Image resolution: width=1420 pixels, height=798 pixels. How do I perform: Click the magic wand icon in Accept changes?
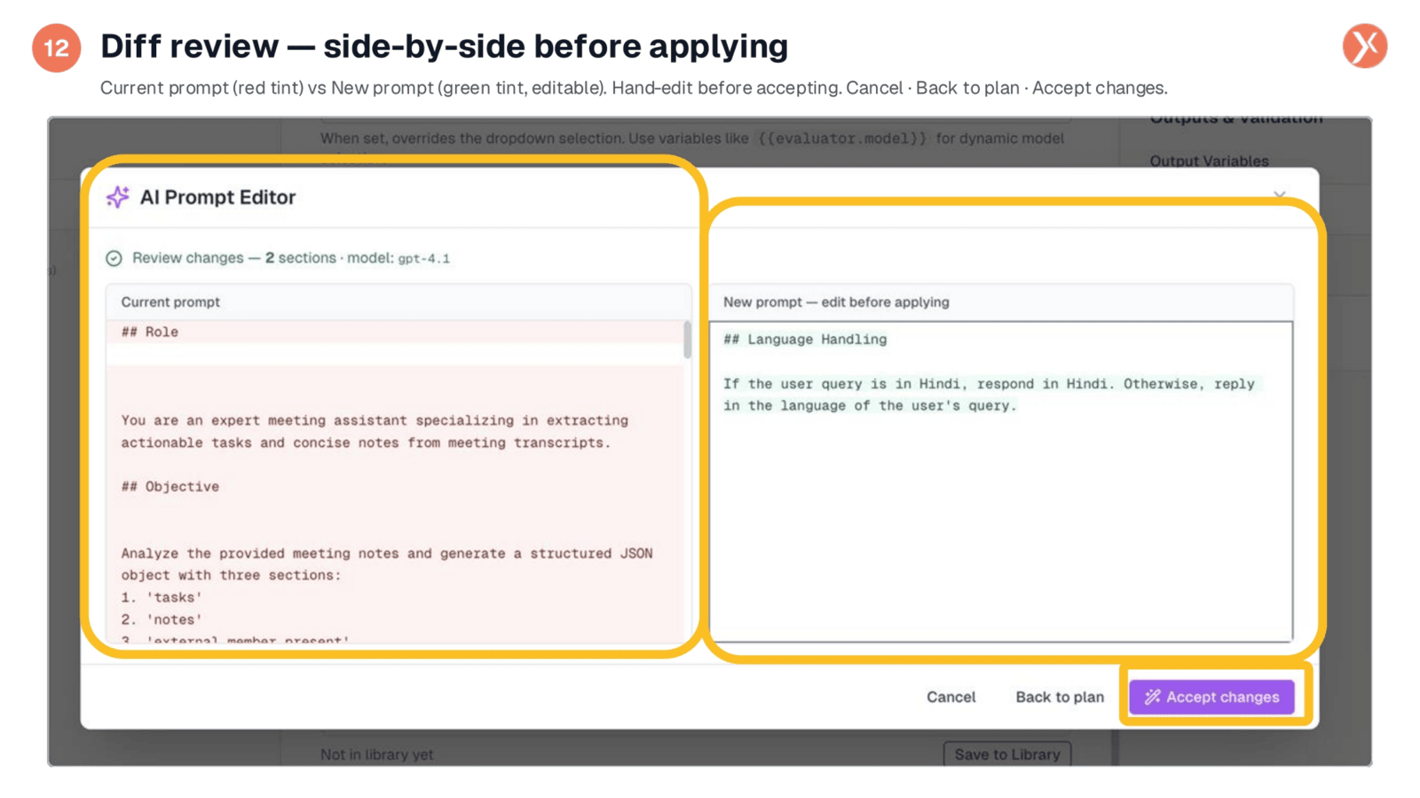click(1152, 697)
